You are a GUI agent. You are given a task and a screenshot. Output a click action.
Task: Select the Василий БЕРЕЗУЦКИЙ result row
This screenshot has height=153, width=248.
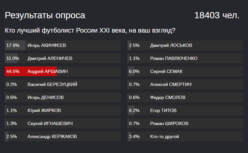[x=63, y=84]
